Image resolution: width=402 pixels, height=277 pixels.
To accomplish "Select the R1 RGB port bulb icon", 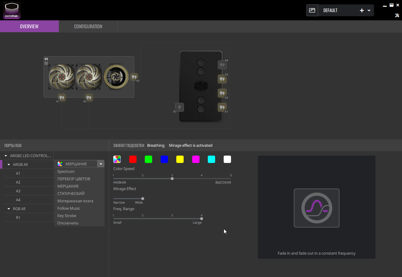I will [x=180, y=107].
